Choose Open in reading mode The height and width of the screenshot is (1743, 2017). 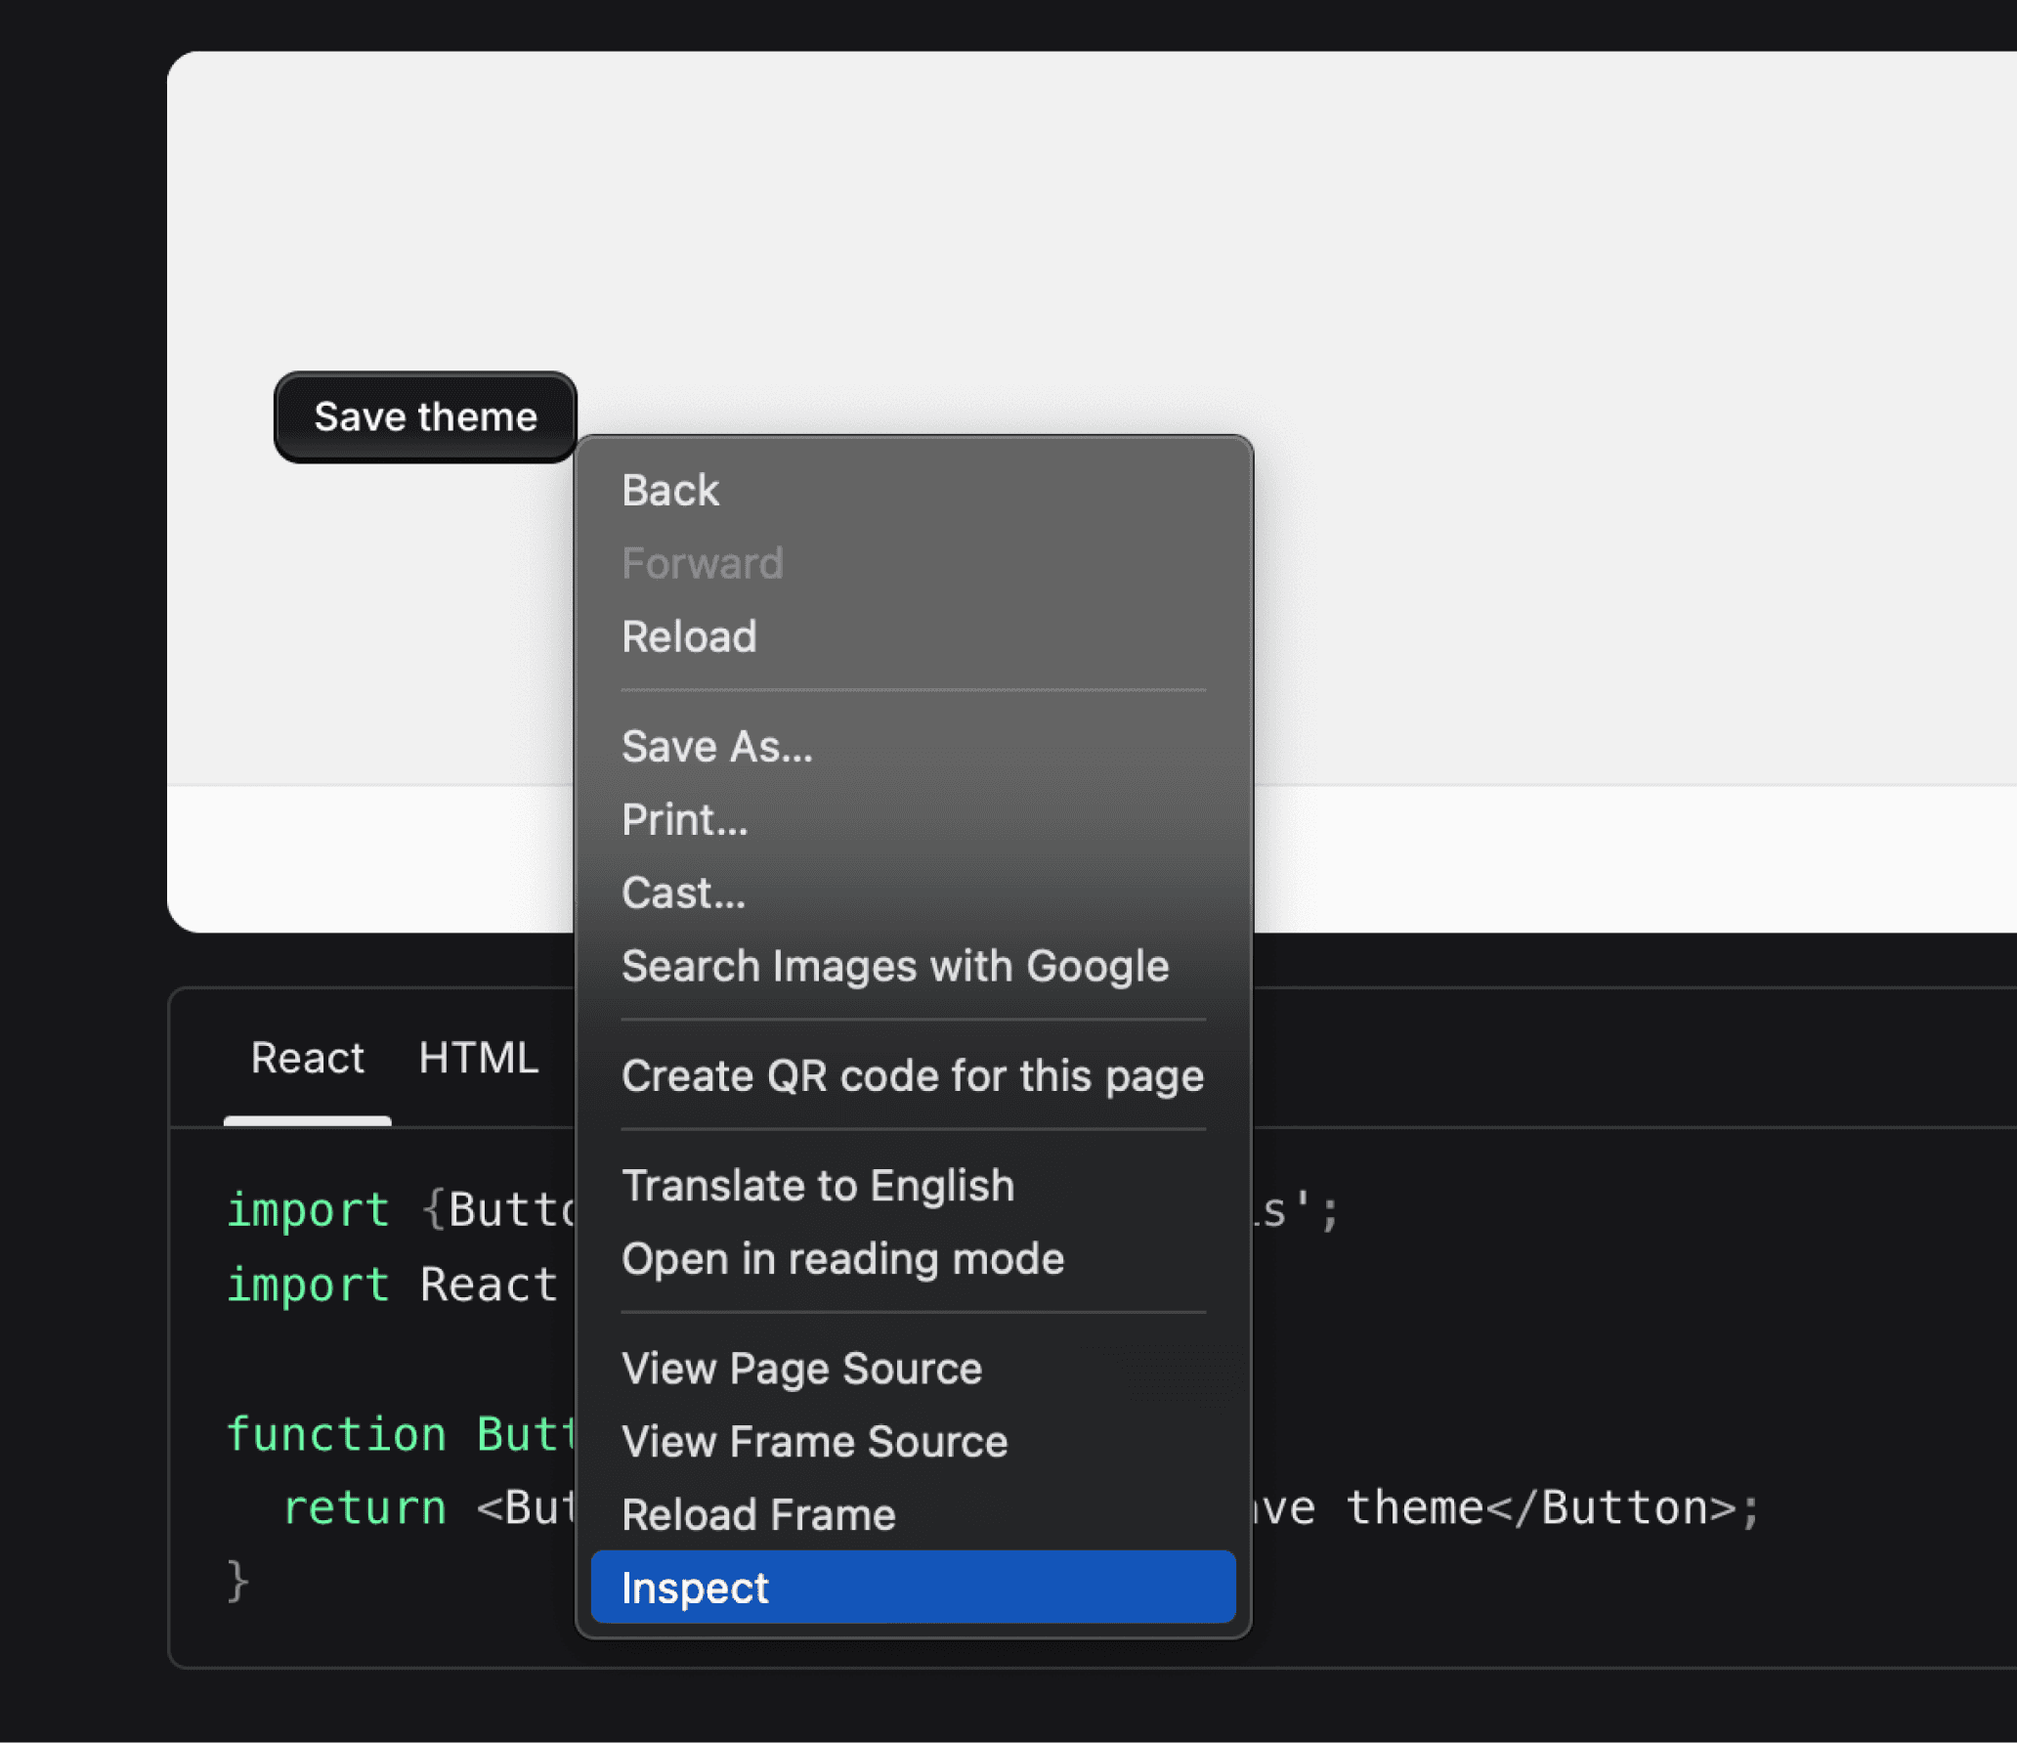click(x=842, y=1258)
